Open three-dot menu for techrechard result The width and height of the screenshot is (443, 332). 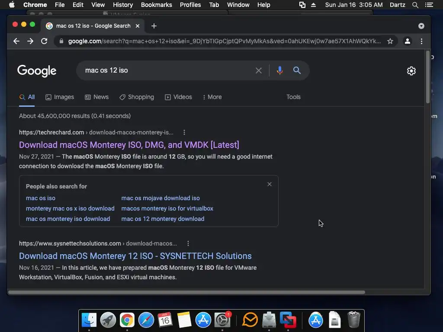184,132
